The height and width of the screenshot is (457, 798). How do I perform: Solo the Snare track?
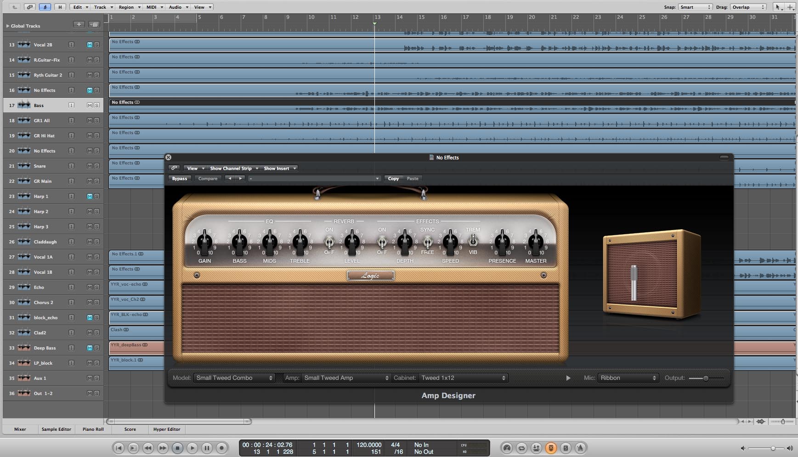pyautogui.click(x=96, y=166)
